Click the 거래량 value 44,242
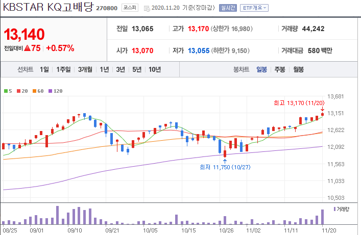 [313, 29]
